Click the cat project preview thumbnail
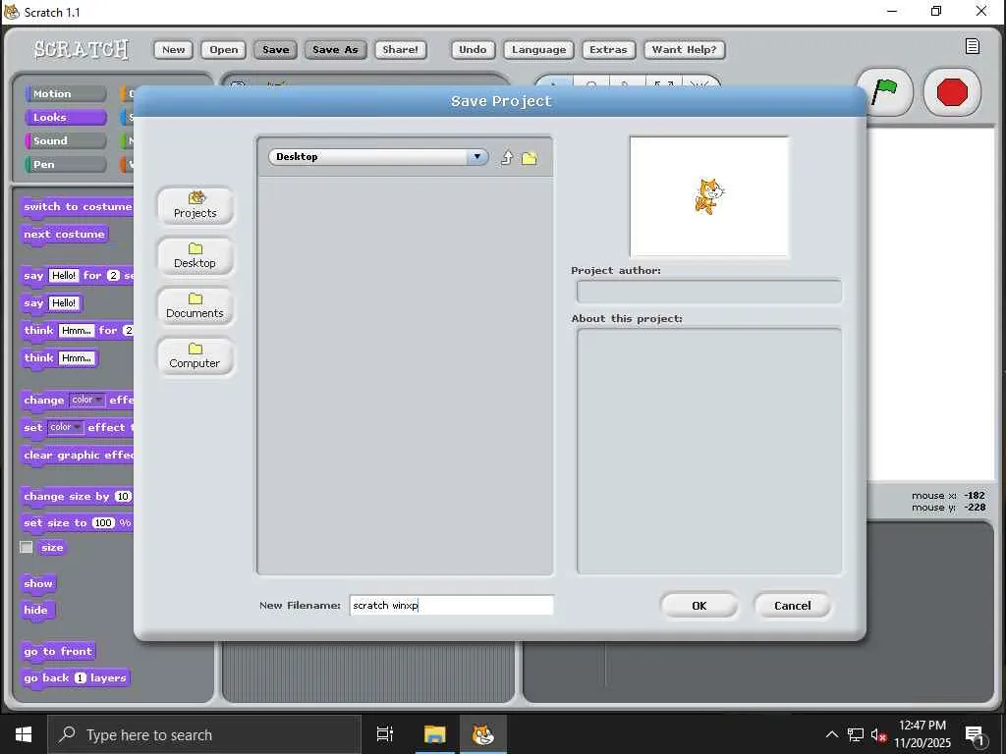This screenshot has height=754, width=1006. (x=709, y=196)
